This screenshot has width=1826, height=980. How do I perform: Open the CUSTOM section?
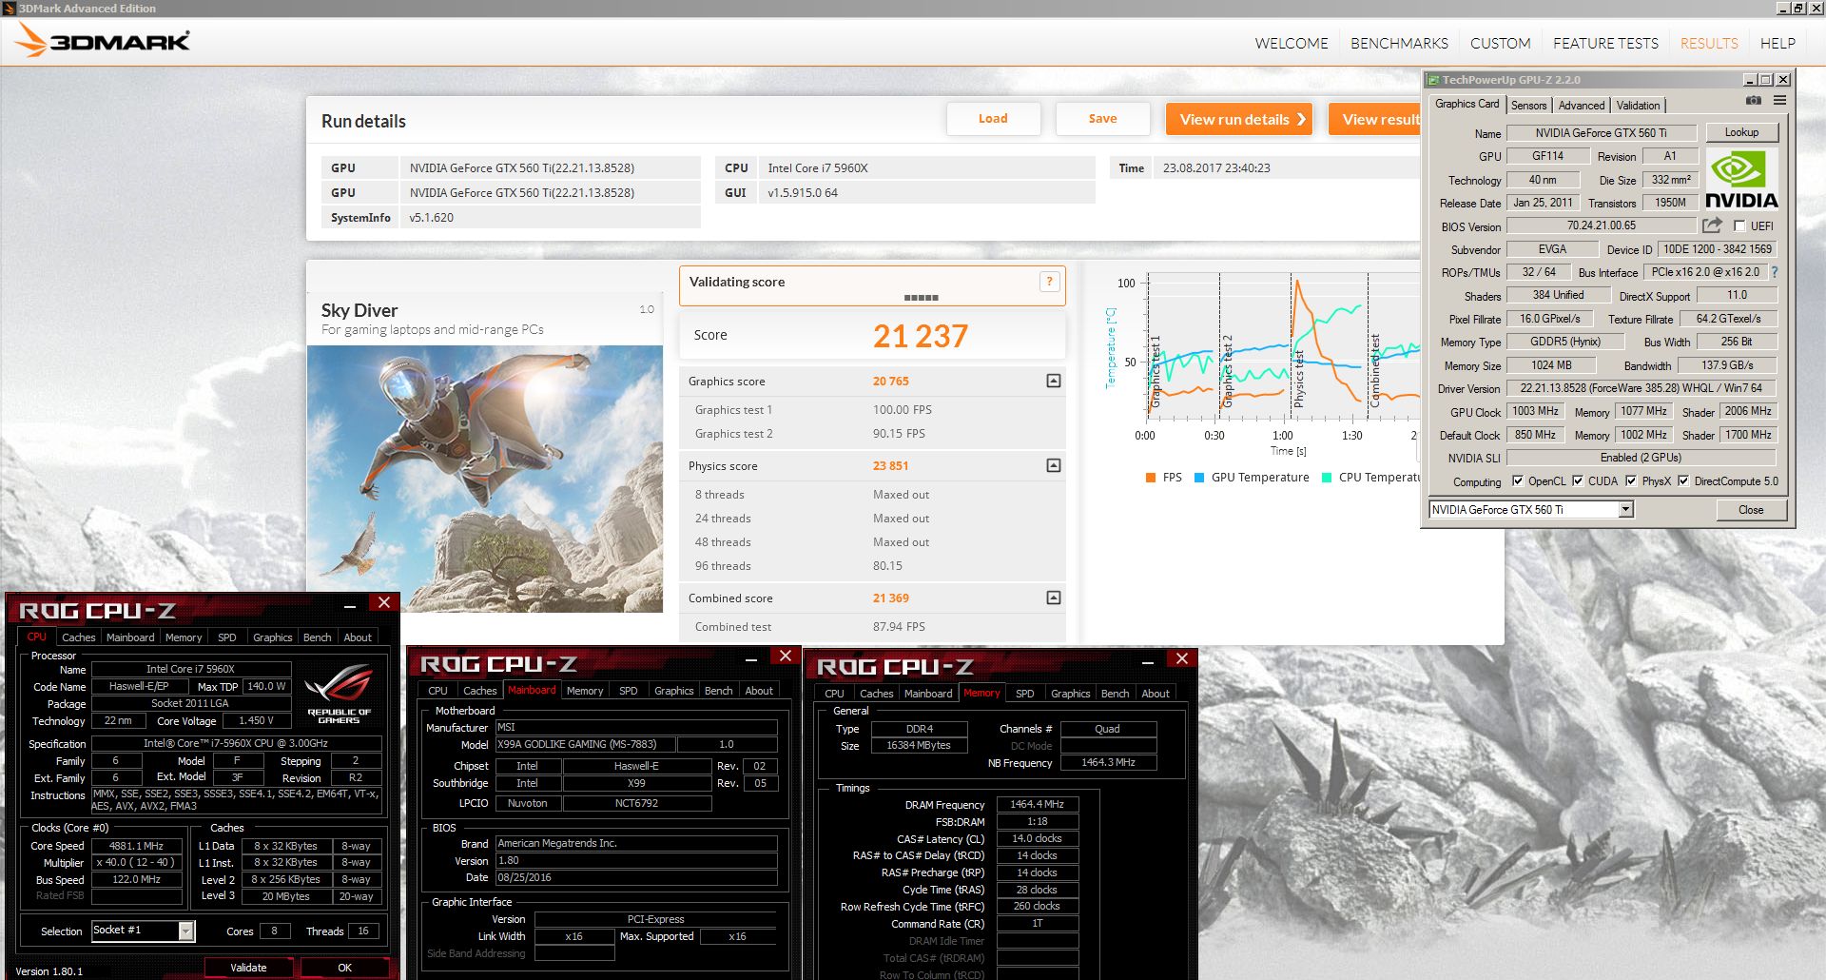(x=1500, y=44)
